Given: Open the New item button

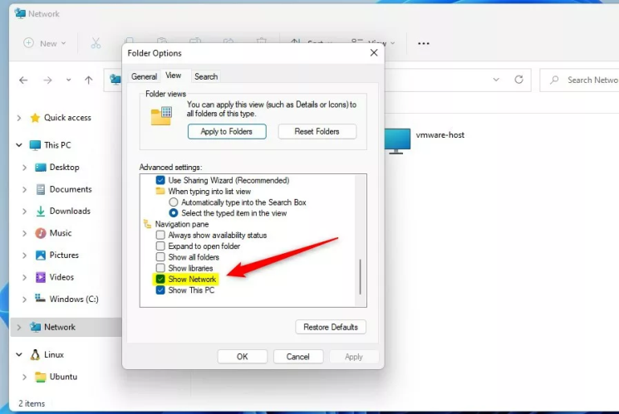Looking at the screenshot, I should pos(45,43).
